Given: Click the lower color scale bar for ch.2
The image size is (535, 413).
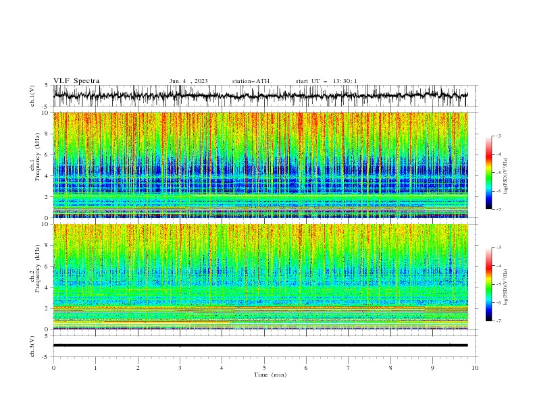Looking at the screenshot, I should (x=488, y=284).
